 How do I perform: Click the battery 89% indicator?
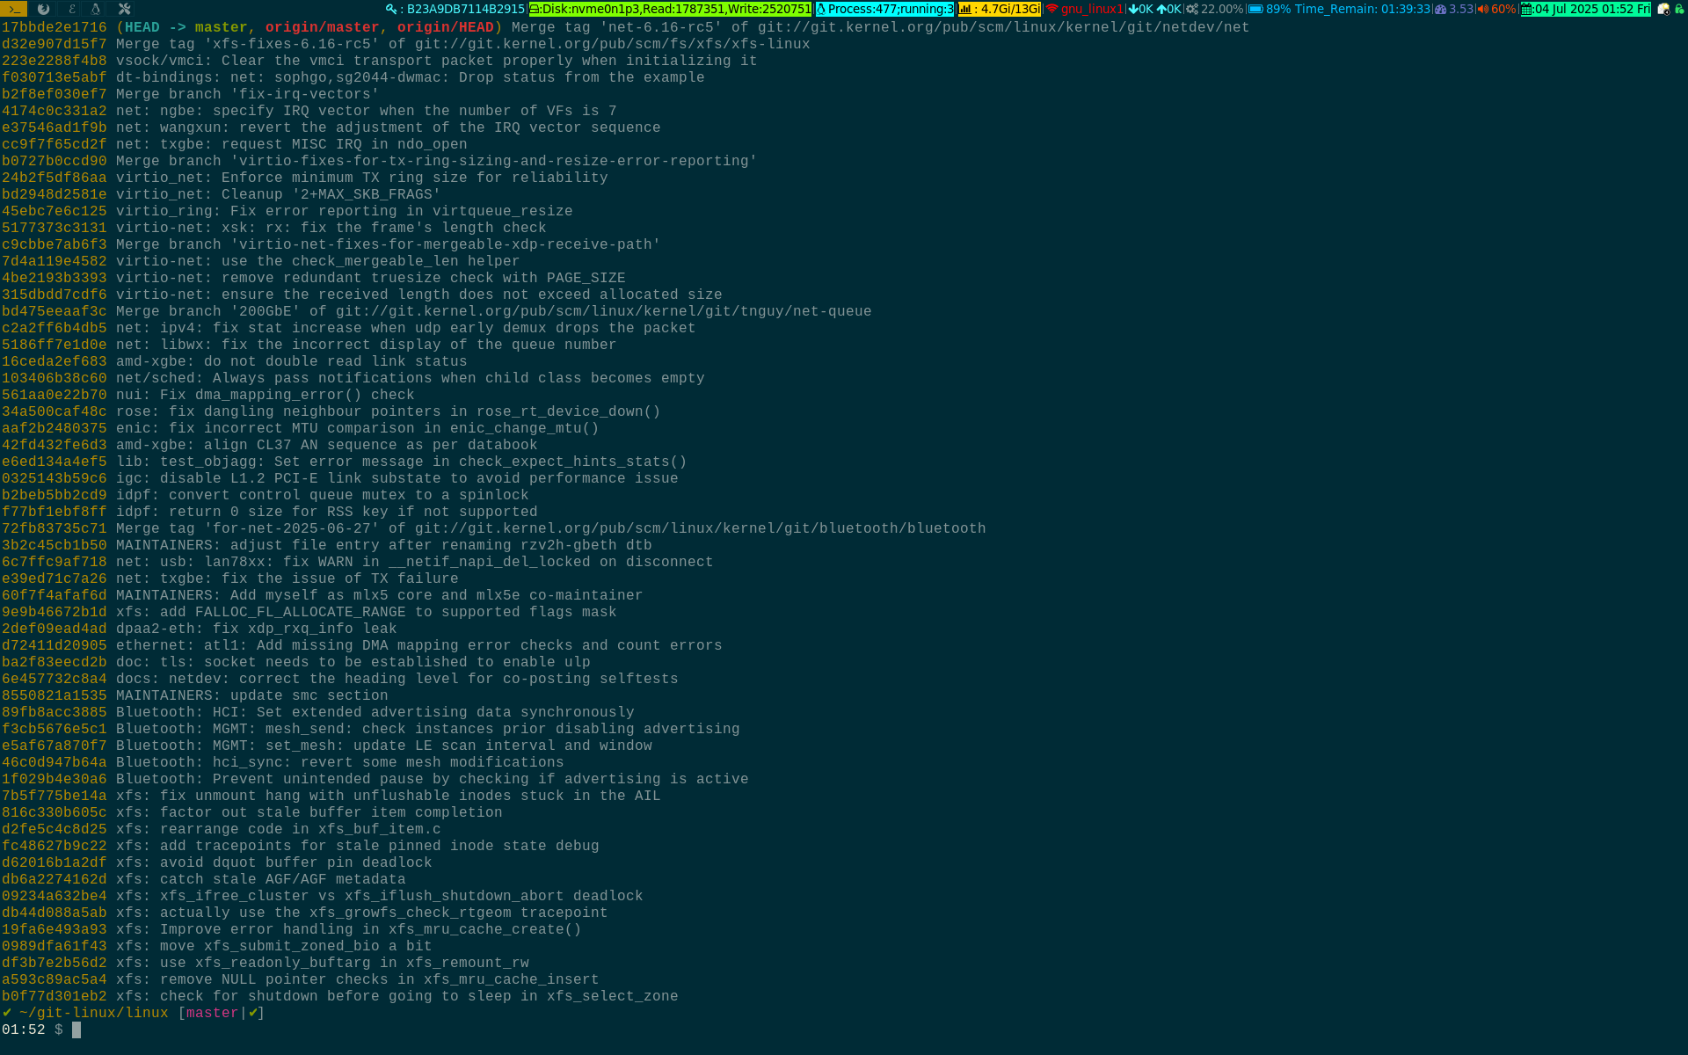[x=1270, y=9]
